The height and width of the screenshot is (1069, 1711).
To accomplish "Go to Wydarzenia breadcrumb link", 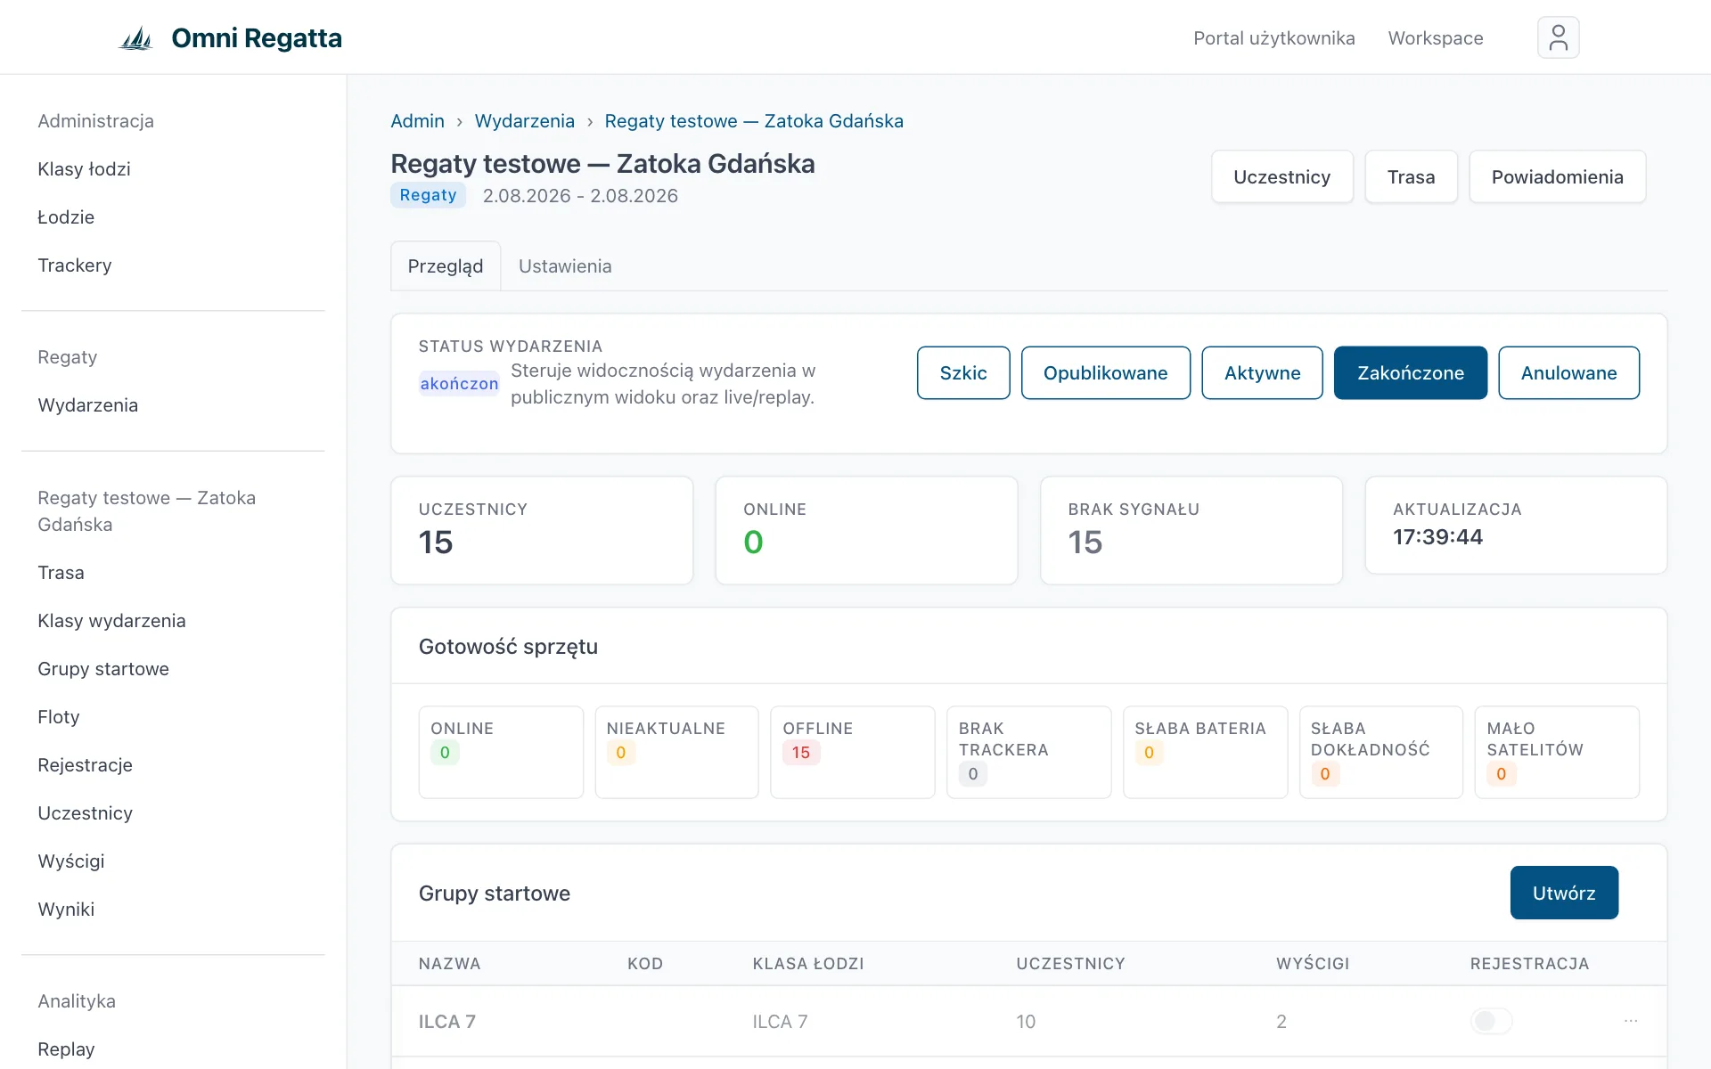I will (x=524, y=121).
